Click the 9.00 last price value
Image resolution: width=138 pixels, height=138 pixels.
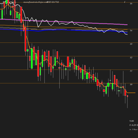click(132, 121)
